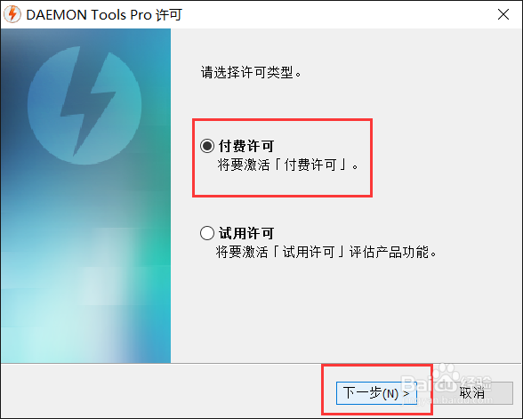
Task: Select the 付费许可 radio button circle
Action: coord(207,146)
